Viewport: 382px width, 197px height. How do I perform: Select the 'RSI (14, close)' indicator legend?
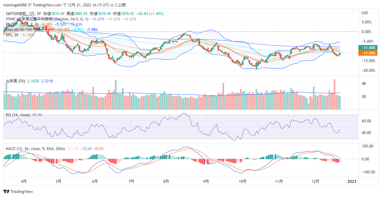point(18,115)
